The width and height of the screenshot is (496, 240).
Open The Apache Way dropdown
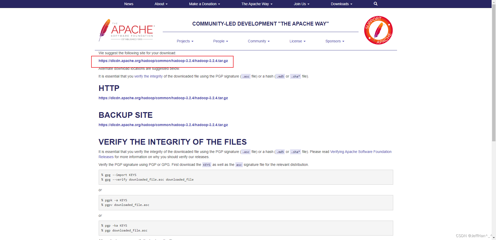point(257,4)
